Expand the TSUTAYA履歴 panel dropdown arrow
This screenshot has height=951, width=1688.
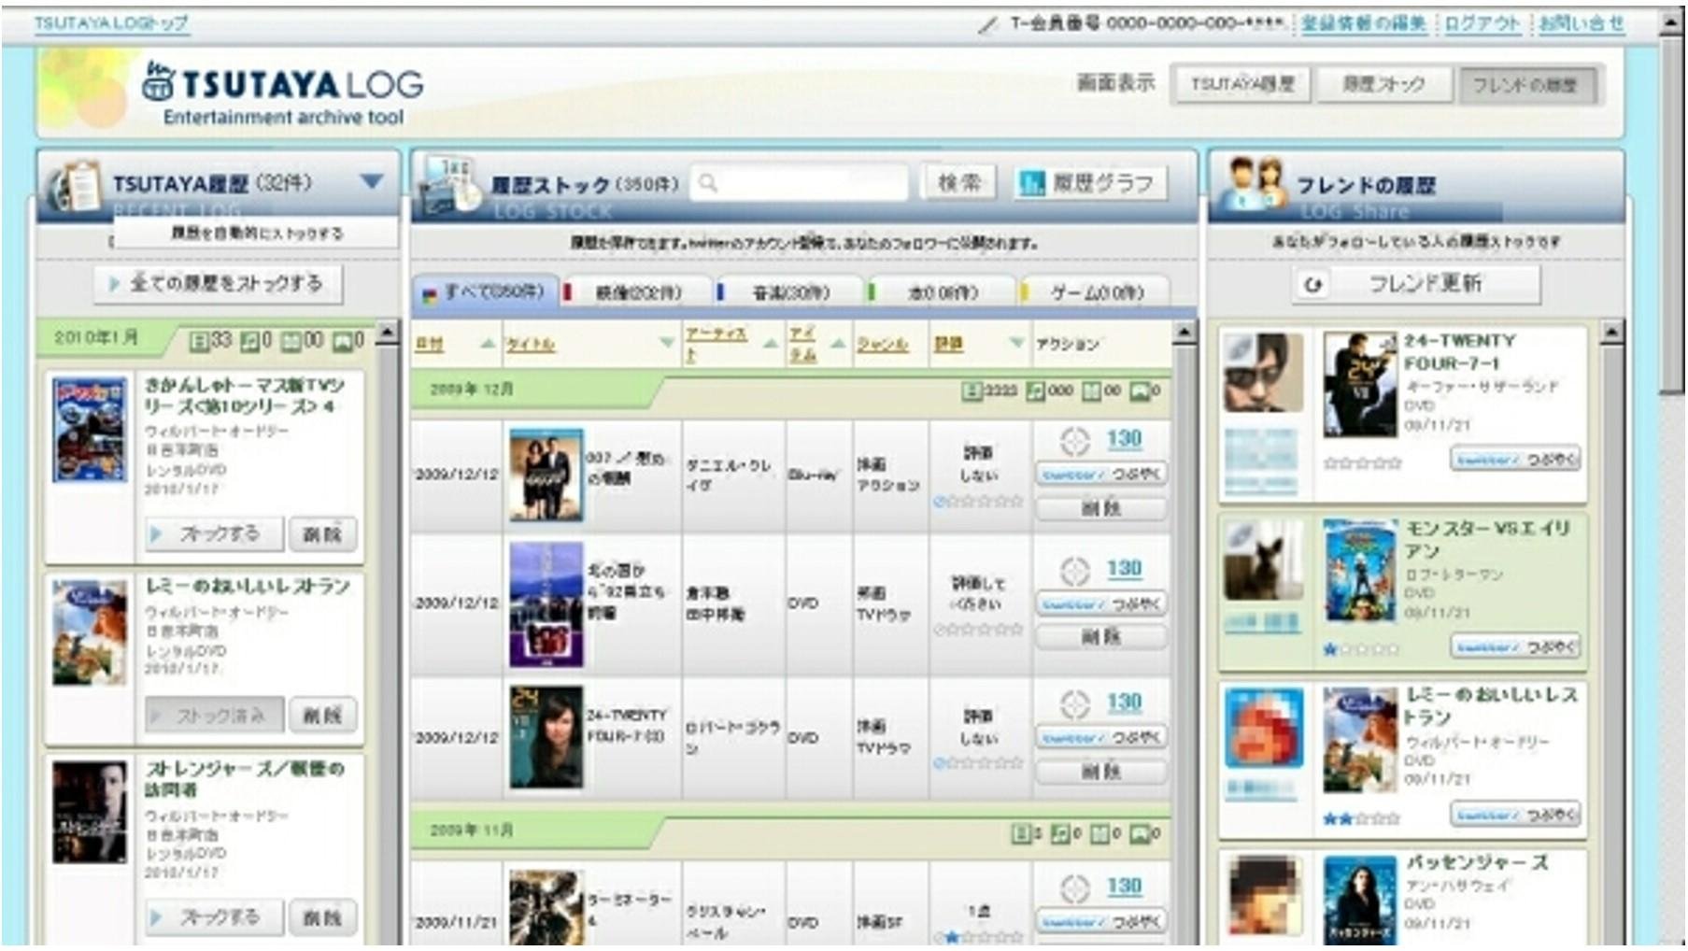372,181
